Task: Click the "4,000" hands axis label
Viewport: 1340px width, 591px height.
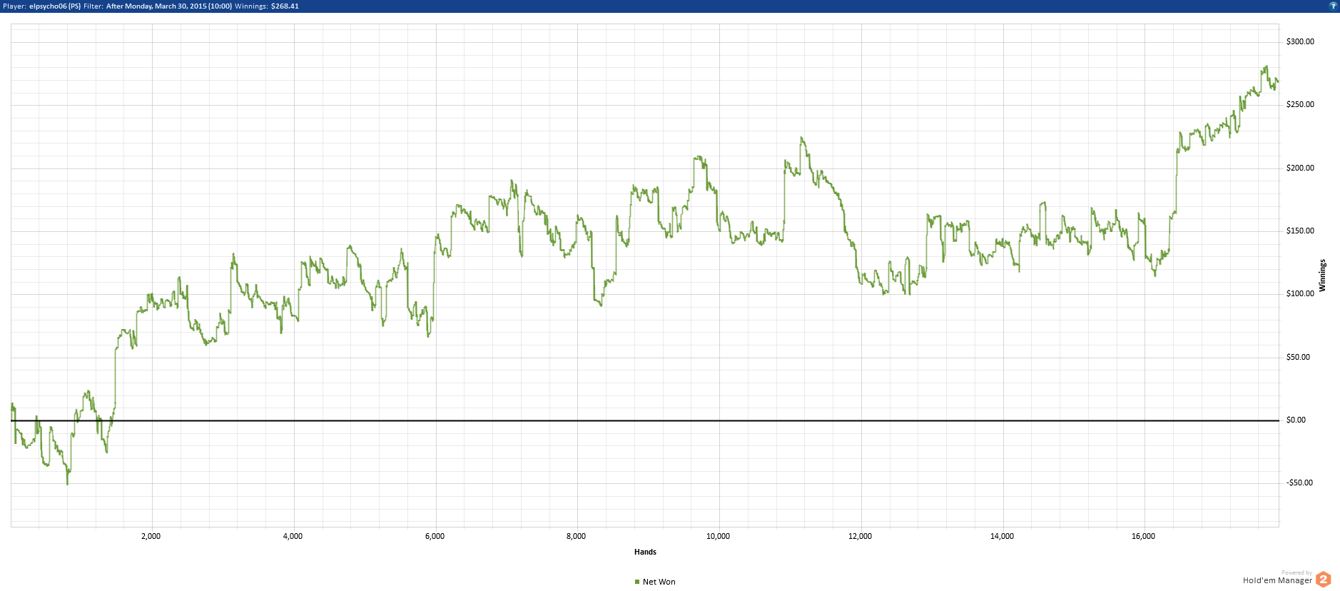Action: tap(293, 536)
